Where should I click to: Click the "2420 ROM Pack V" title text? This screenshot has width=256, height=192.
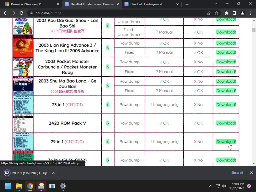tap(67, 123)
